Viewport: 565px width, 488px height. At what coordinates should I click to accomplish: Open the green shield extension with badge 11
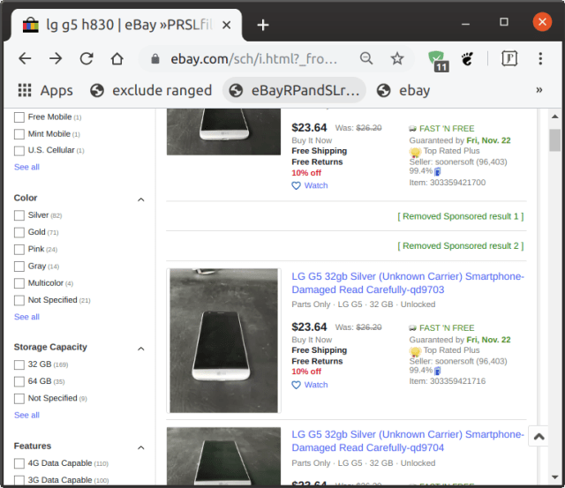pos(438,61)
